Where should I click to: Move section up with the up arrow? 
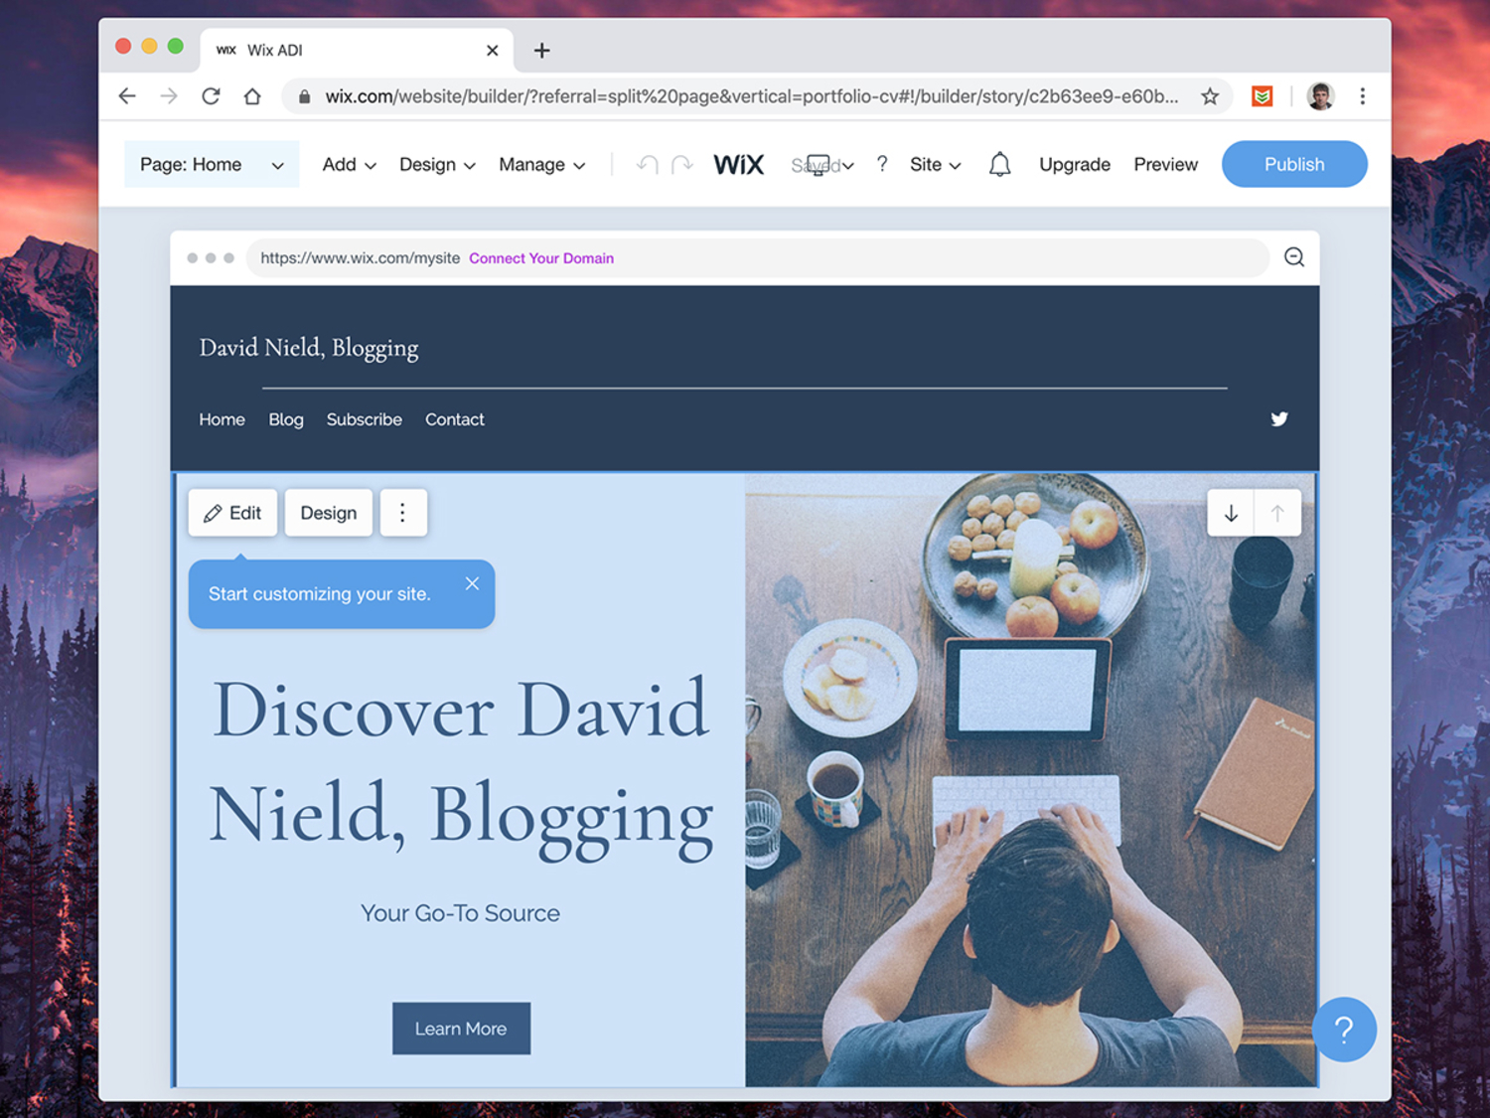tap(1277, 513)
